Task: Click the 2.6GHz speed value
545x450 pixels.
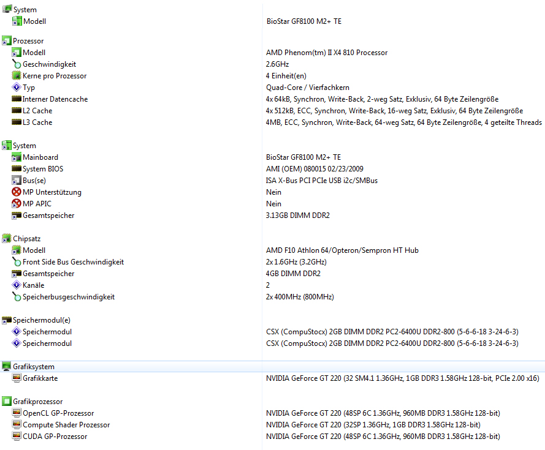Action: point(277,64)
